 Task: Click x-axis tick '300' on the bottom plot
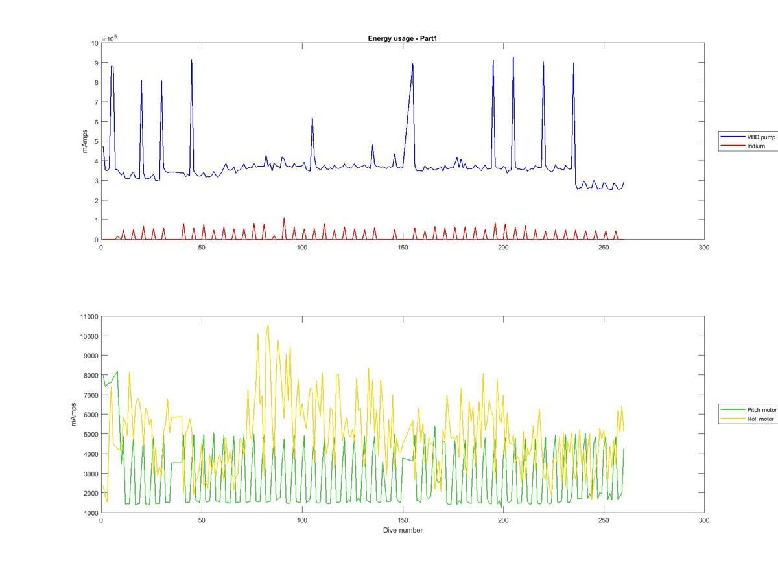[x=704, y=520]
